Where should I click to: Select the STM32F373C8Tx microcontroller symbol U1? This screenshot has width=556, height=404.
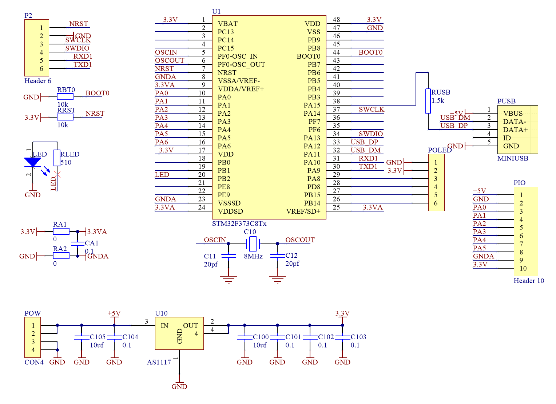269,116
